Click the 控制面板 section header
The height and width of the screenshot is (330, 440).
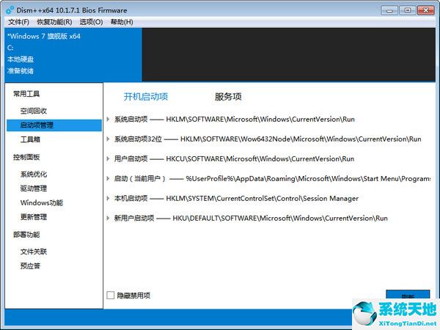tap(26, 157)
